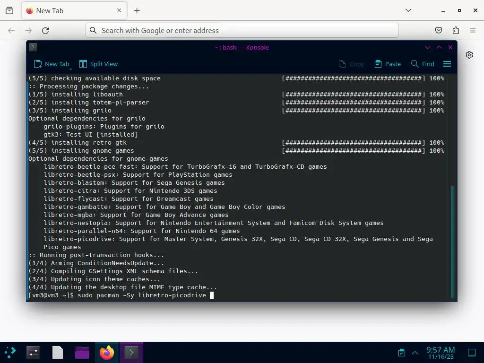Viewport: 484px width, 363px height.
Task: Open New Tab in Konsole
Action: pos(51,64)
